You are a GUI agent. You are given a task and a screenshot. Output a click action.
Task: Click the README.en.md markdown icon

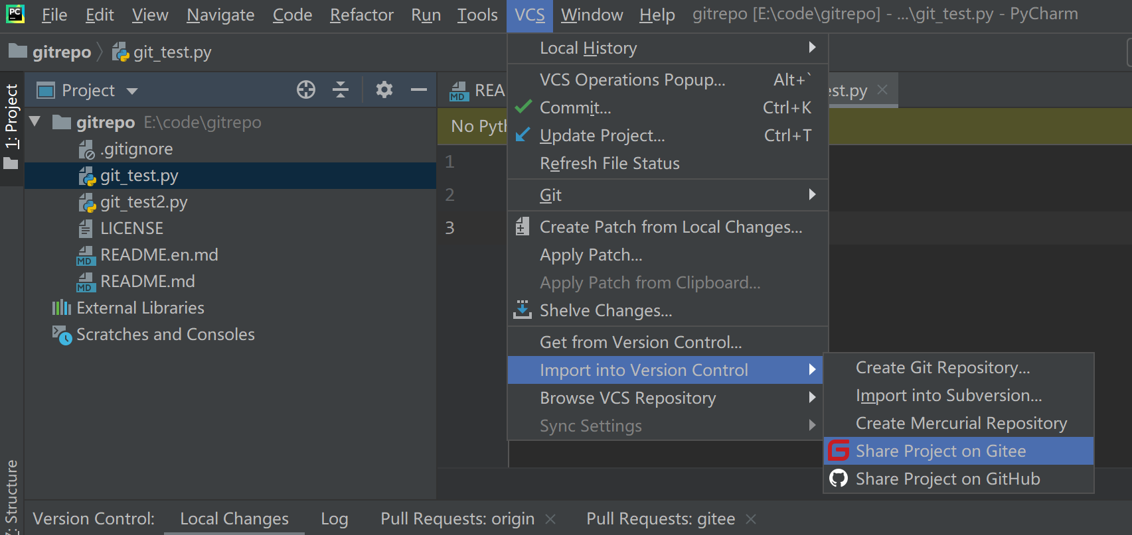86,255
